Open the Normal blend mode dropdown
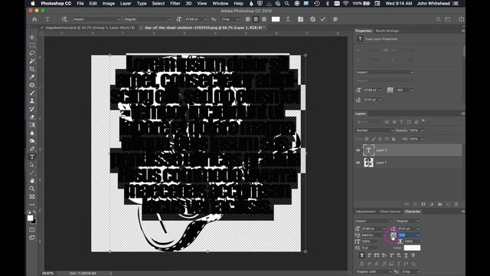The width and height of the screenshot is (490, 276). (x=374, y=130)
